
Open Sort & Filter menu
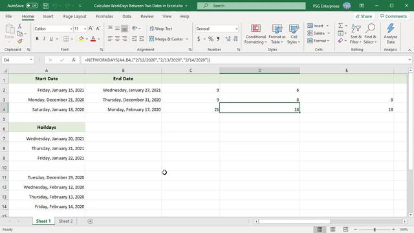pos(356,34)
